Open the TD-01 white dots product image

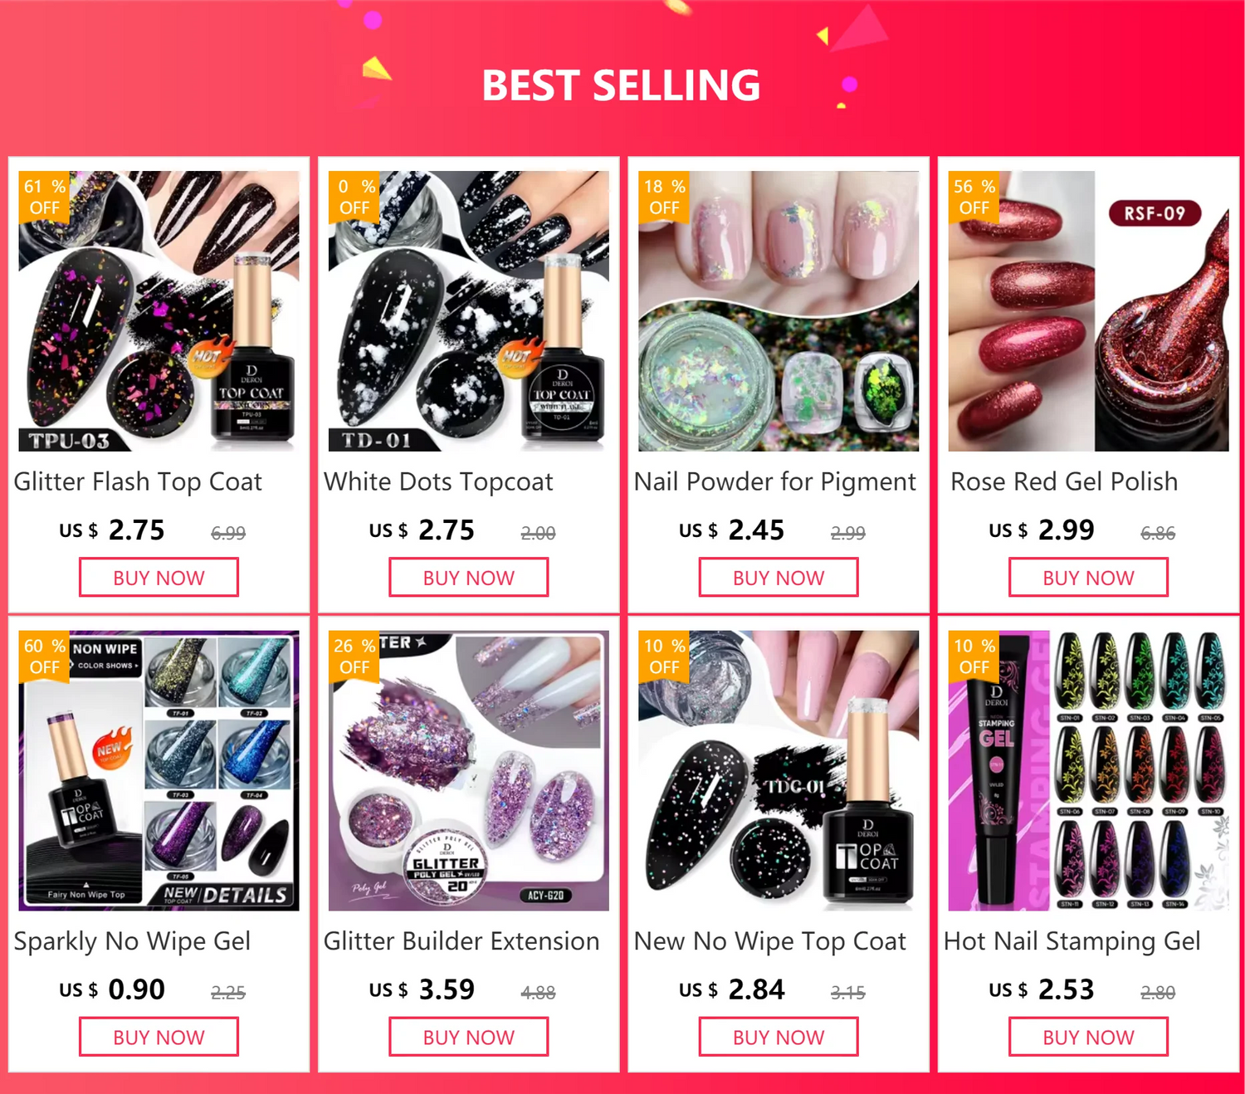tap(468, 311)
